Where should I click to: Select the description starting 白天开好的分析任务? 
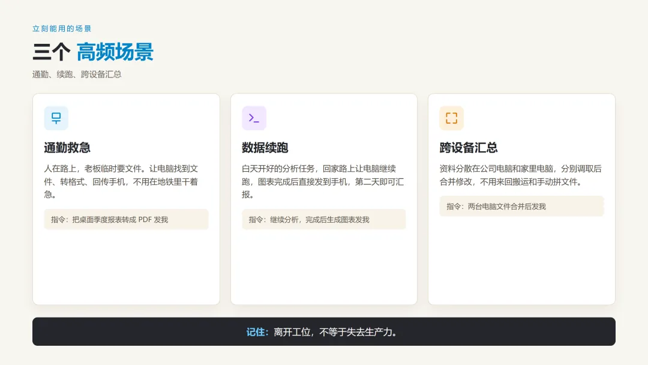pos(323,181)
